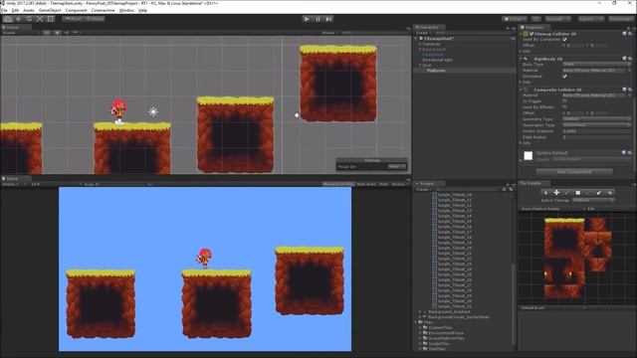The width and height of the screenshot is (637, 358).
Task: Open the Edit menu
Action: pos(15,10)
